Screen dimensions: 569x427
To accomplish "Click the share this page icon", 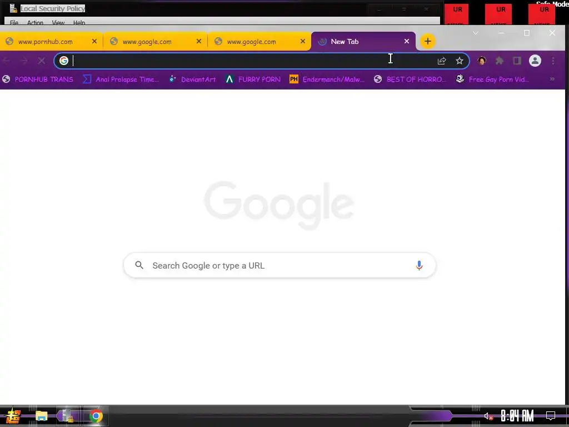I will 442,61.
